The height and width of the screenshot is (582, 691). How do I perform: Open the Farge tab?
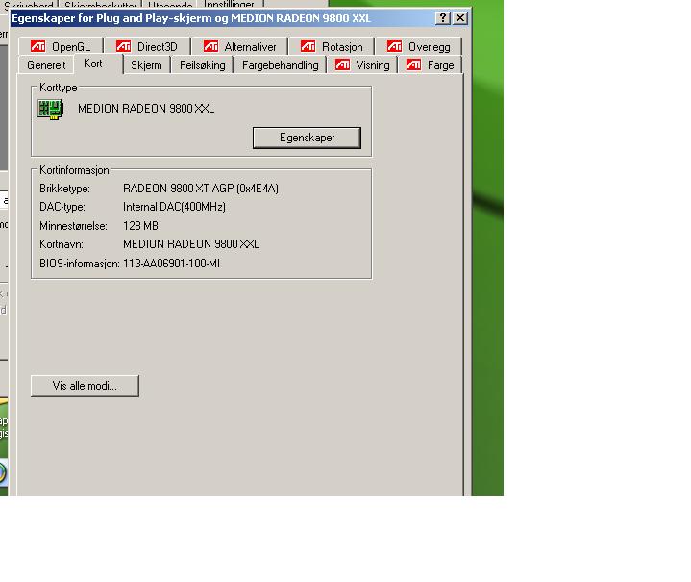coord(430,65)
